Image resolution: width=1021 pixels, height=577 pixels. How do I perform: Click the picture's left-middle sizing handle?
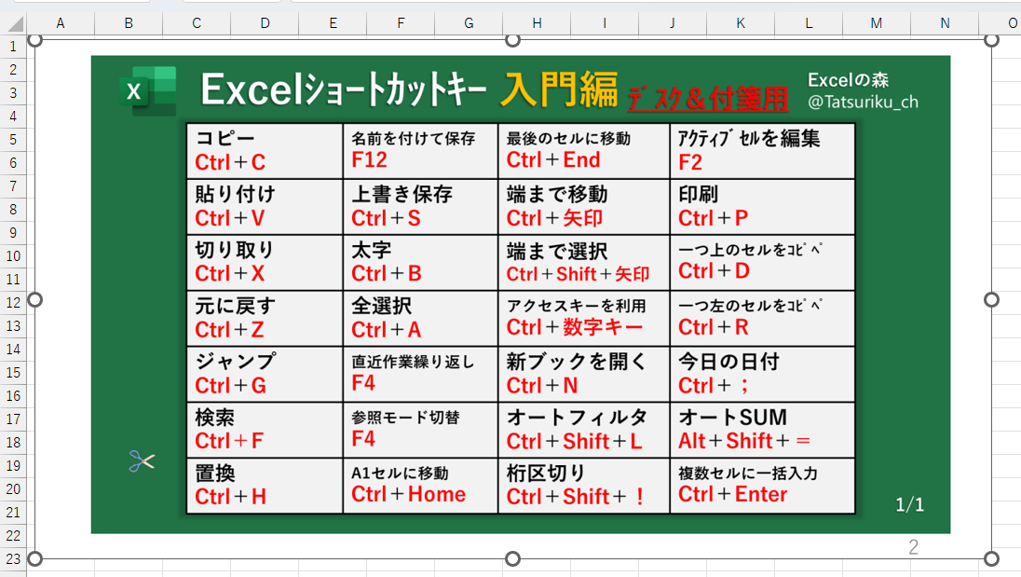click(x=35, y=299)
